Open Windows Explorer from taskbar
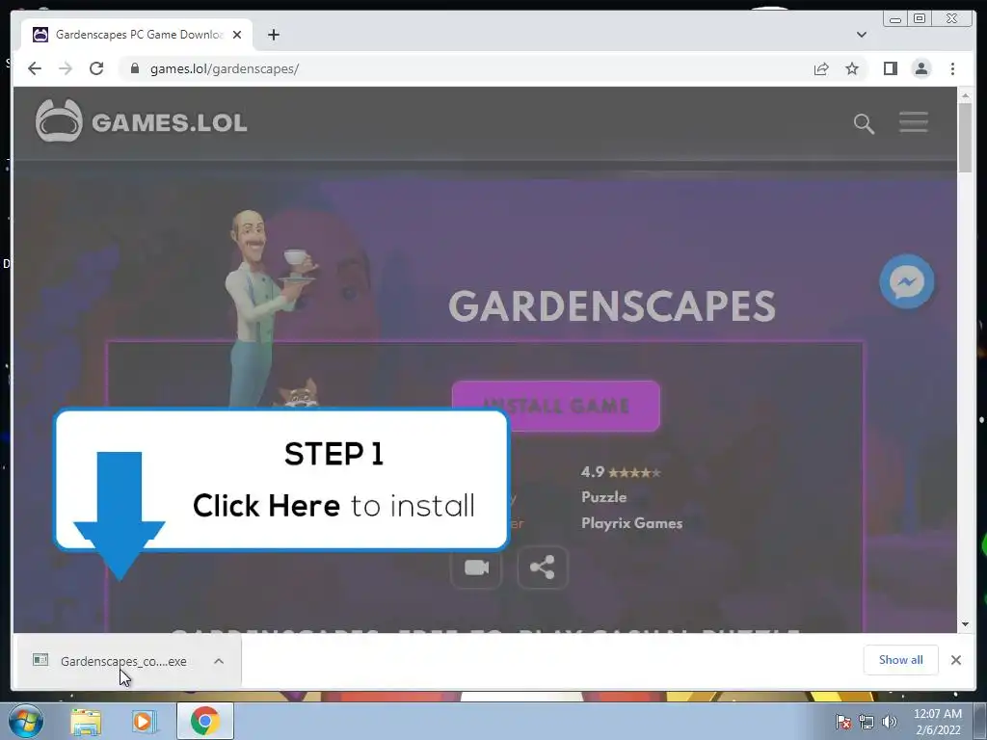This screenshot has width=987, height=740. 86,721
